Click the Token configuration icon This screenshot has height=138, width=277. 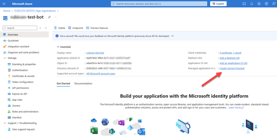9,82
